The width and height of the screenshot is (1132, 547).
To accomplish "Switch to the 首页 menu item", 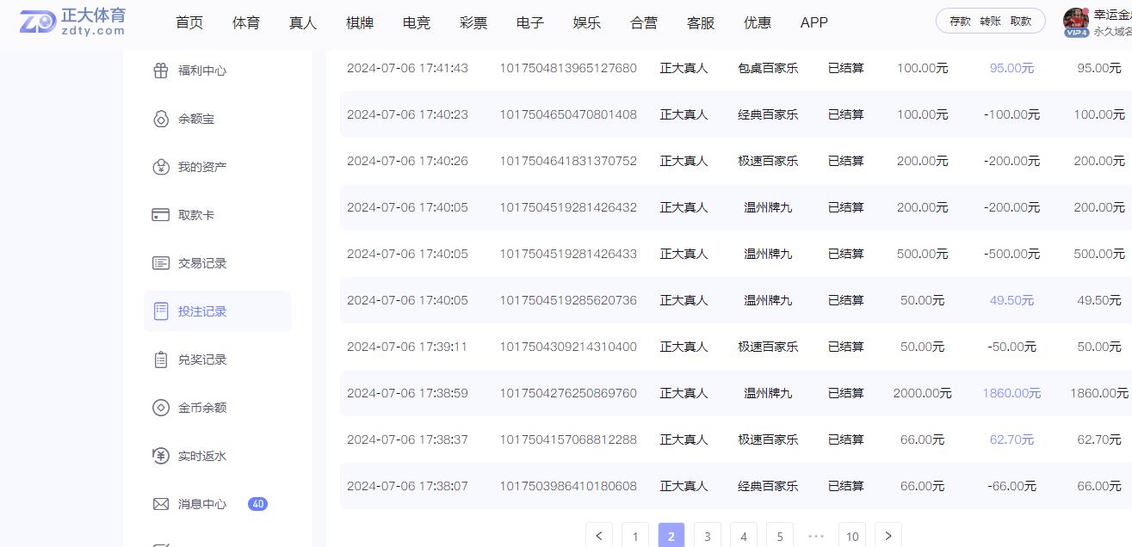I will [x=189, y=22].
